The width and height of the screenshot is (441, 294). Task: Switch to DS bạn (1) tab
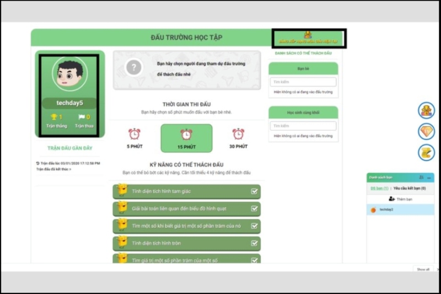(x=379, y=188)
